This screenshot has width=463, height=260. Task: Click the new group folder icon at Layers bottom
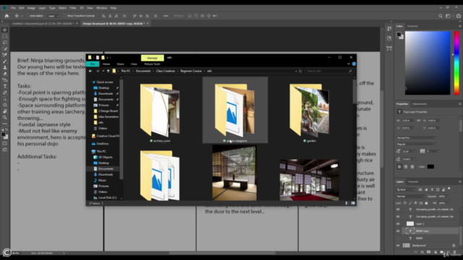coord(442,252)
